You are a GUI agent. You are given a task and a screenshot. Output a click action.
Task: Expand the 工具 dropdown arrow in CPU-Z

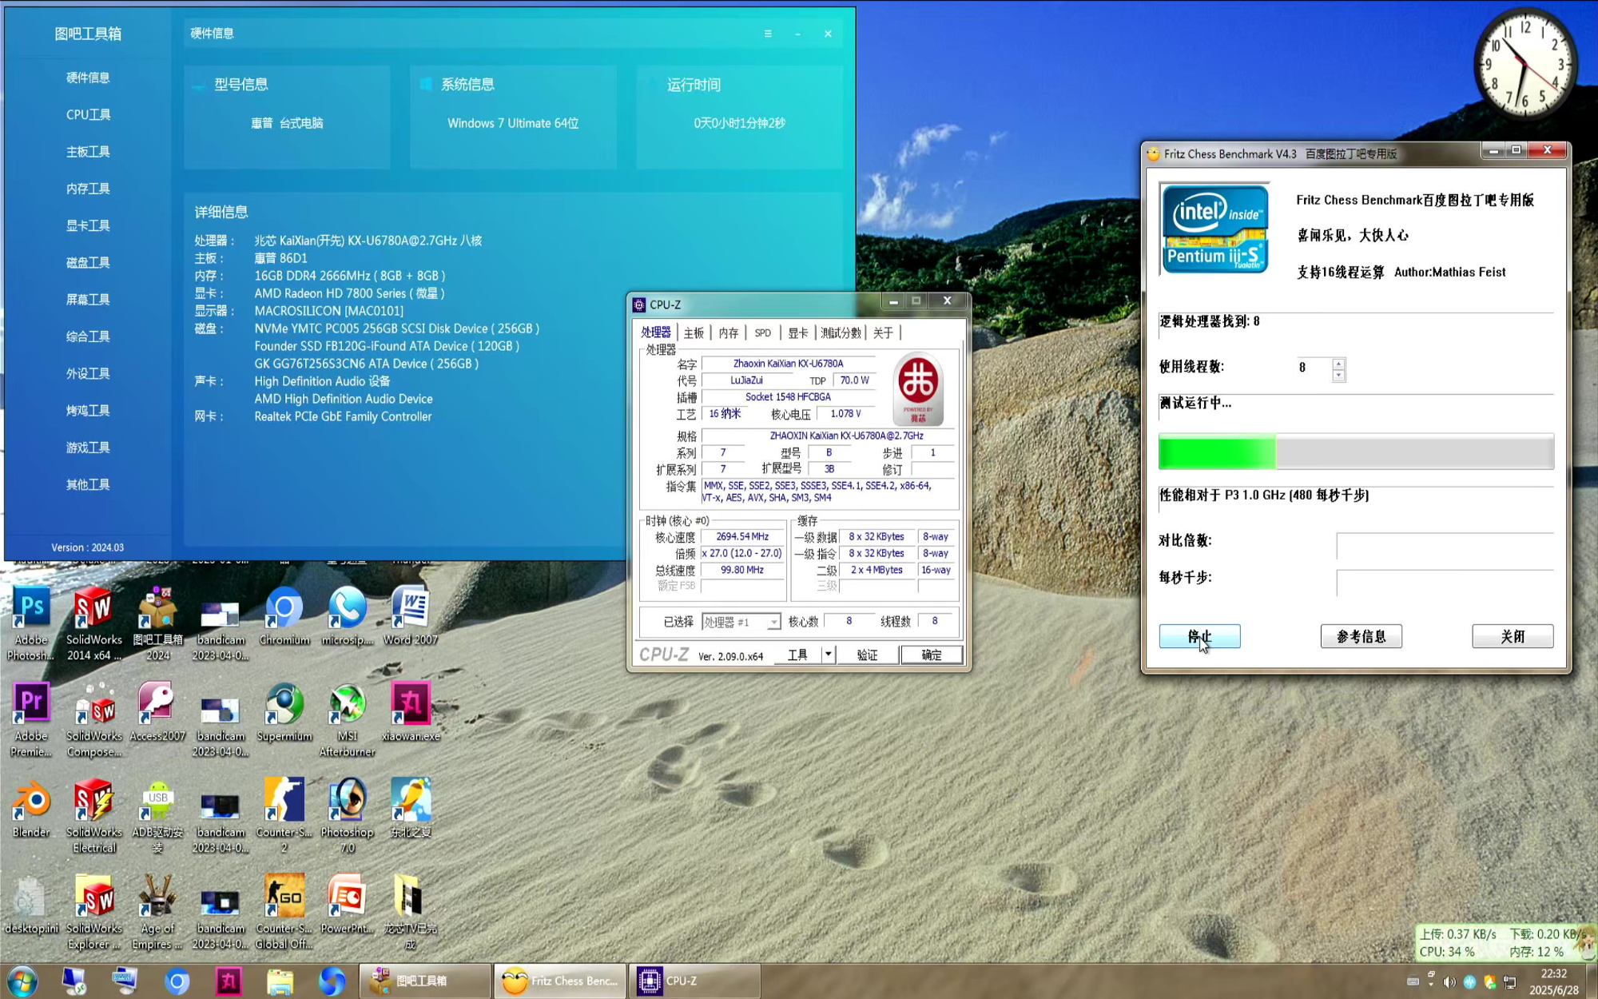pyautogui.click(x=829, y=655)
